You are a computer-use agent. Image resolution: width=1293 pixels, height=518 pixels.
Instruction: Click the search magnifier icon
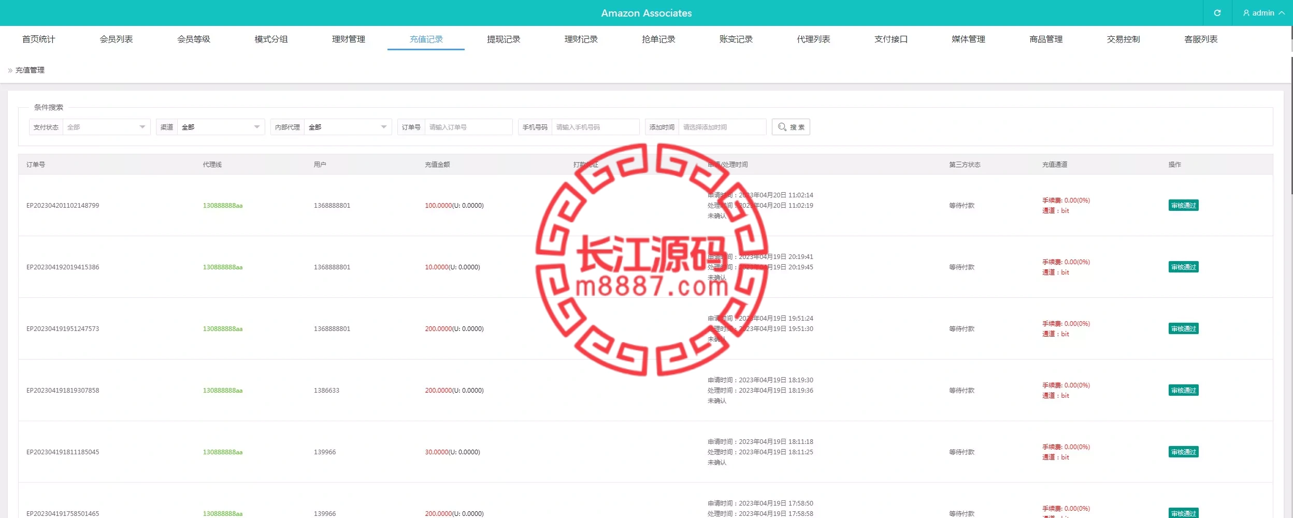click(782, 127)
